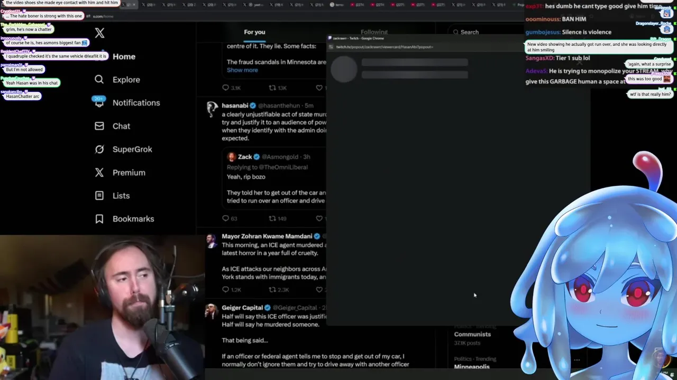This screenshot has width=677, height=380.
Task: Like Mamdani's tweet with the heart icon
Action: pyautogui.click(x=319, y=290)
